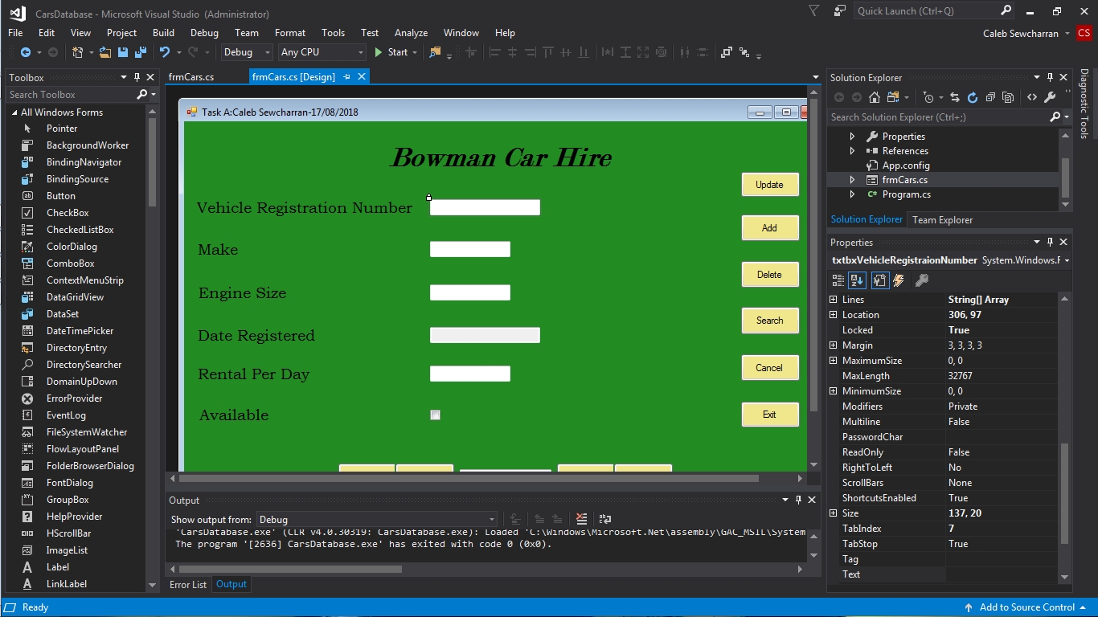Click the Search button on form

point(770,321)
